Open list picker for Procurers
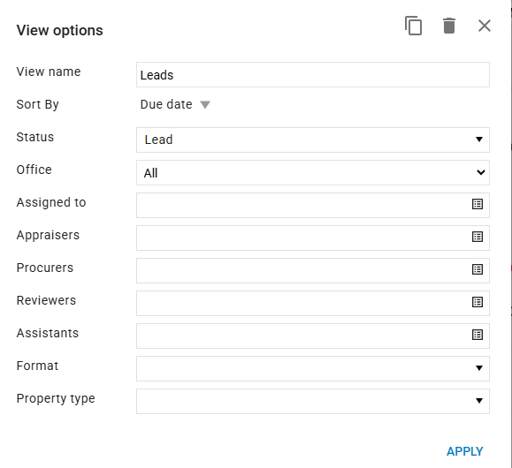This screenshot has height=468, width=512. click(478, 269)
